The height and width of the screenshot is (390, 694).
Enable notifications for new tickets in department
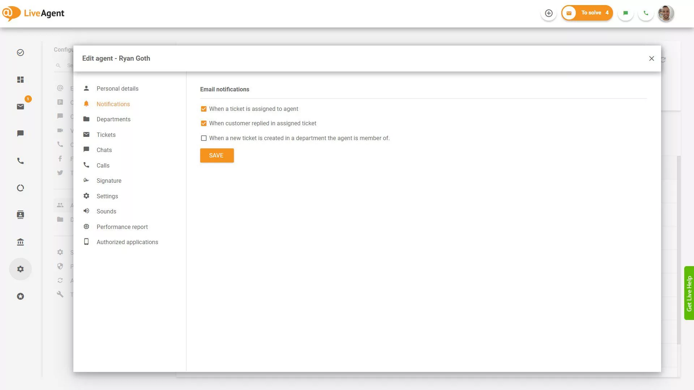(204, 138)
